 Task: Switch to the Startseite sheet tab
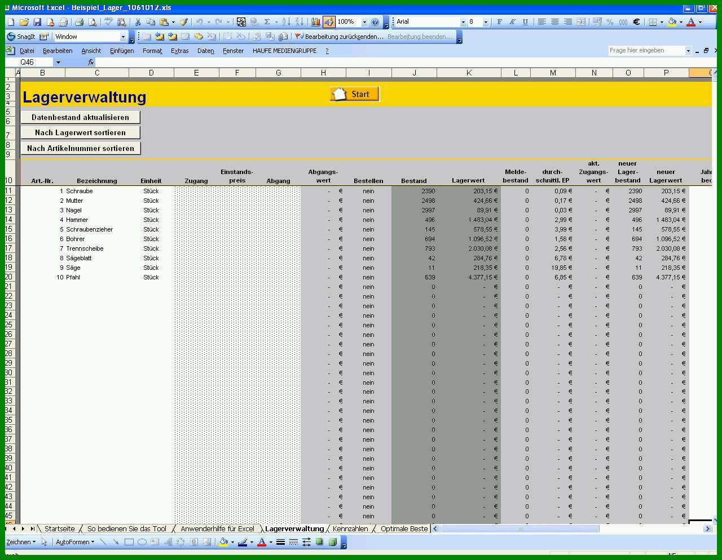coord(59,528)
